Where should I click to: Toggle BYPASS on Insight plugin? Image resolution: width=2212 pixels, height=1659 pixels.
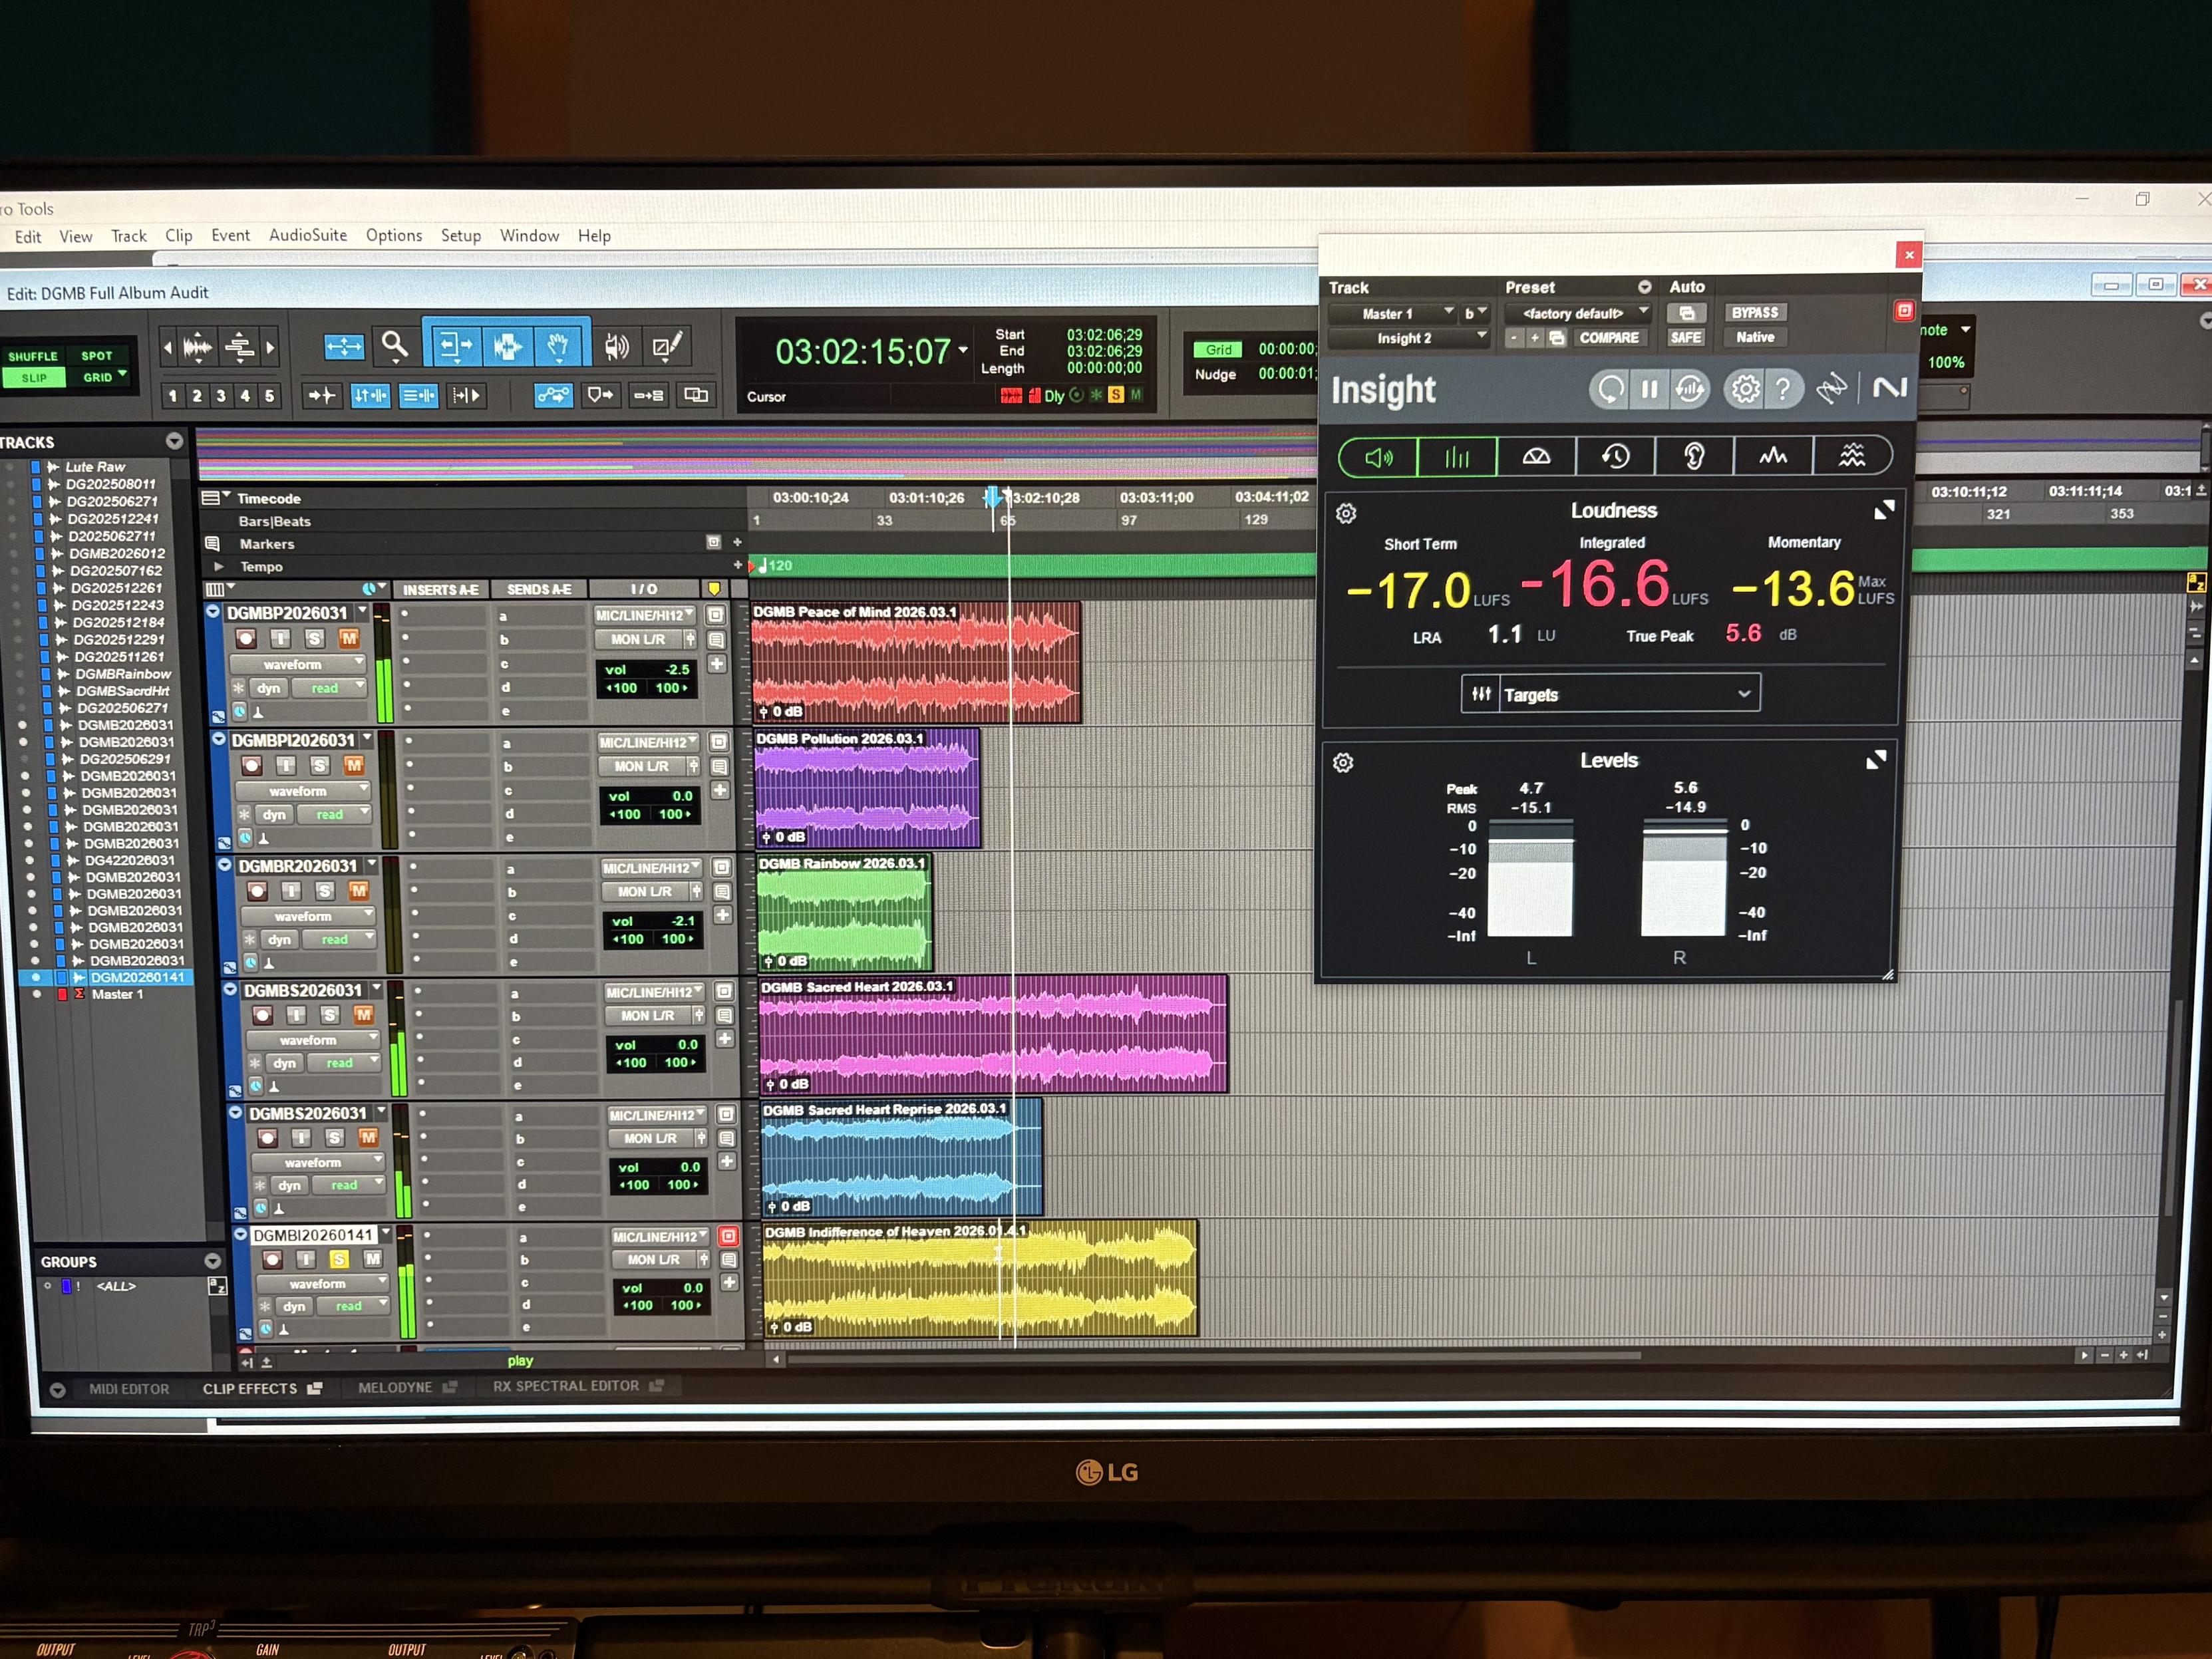(x=1754, y=313)
